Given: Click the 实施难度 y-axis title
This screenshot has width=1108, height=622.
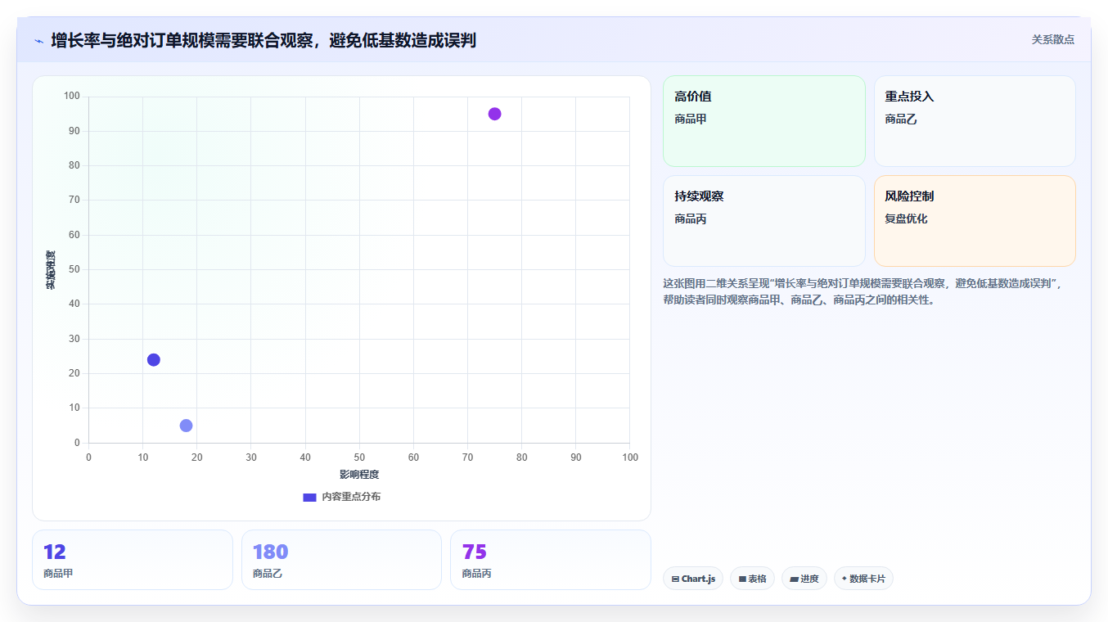Looking at the screenshot, I should click(51, 270).
